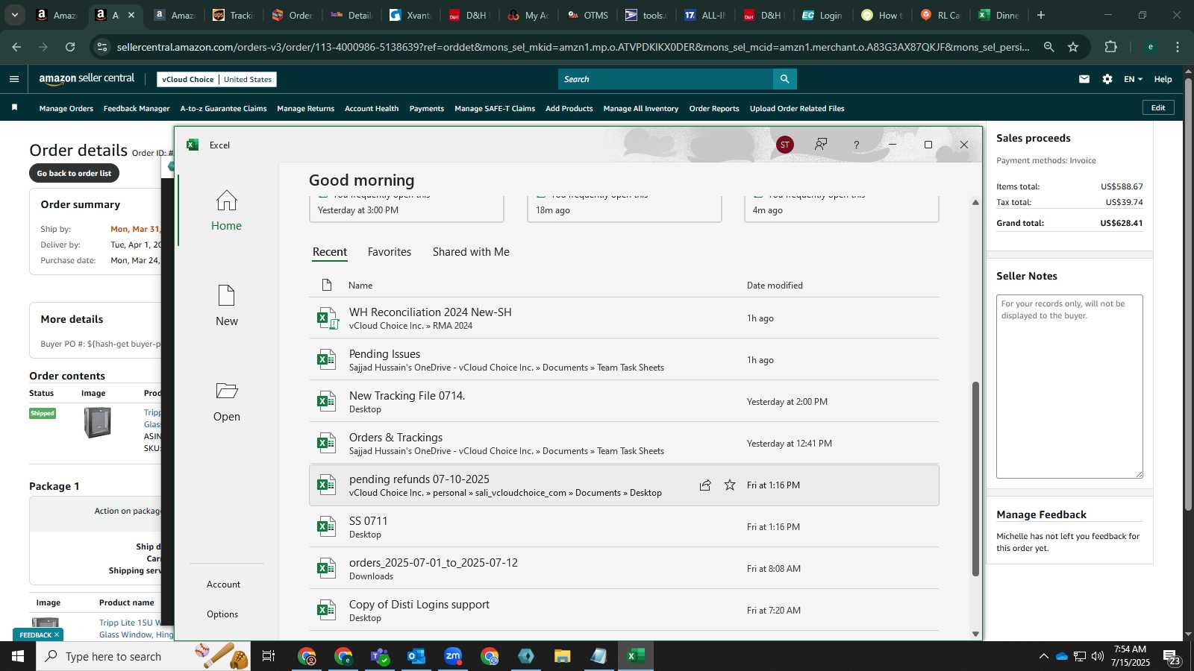Show hidden system tray icons
The image size is (1194, 671).
pyautogui.click(x=1043, y=656)
